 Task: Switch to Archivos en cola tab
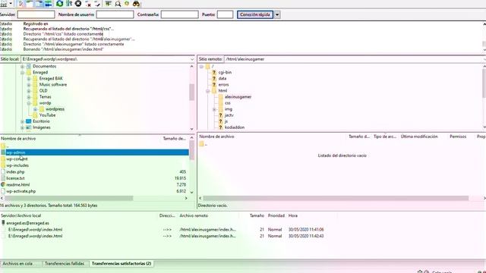pyautogui.click(x=17, y=264)
